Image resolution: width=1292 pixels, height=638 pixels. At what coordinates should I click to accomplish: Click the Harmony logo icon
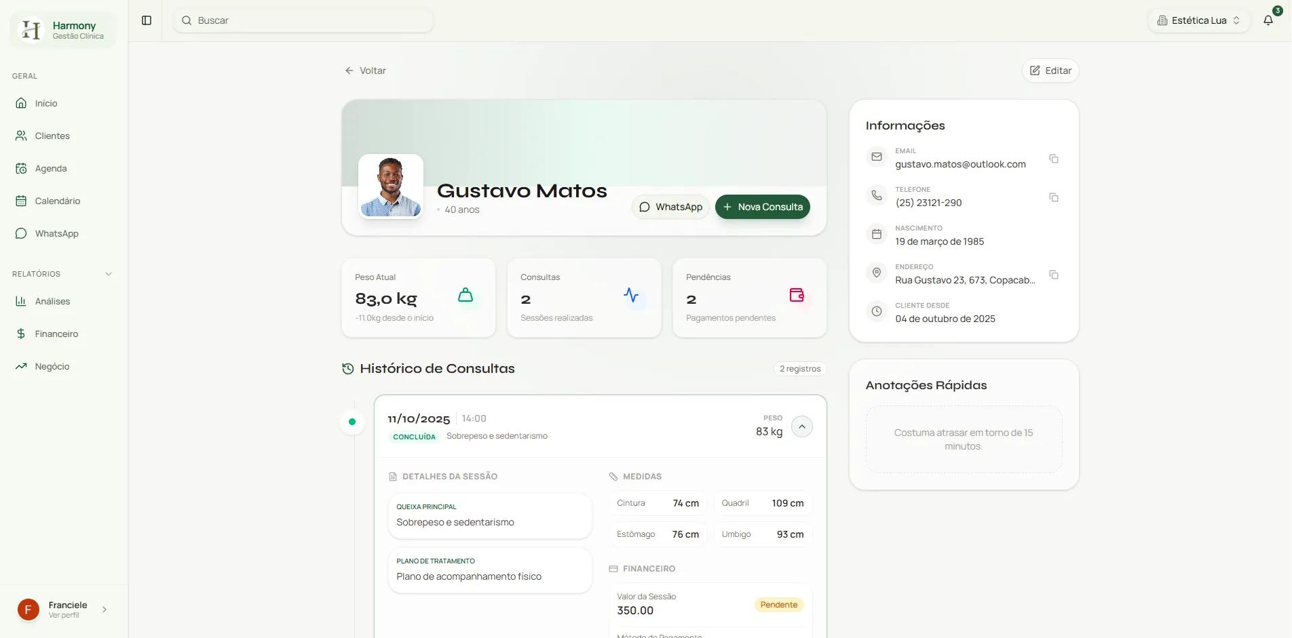pos(31,30)
